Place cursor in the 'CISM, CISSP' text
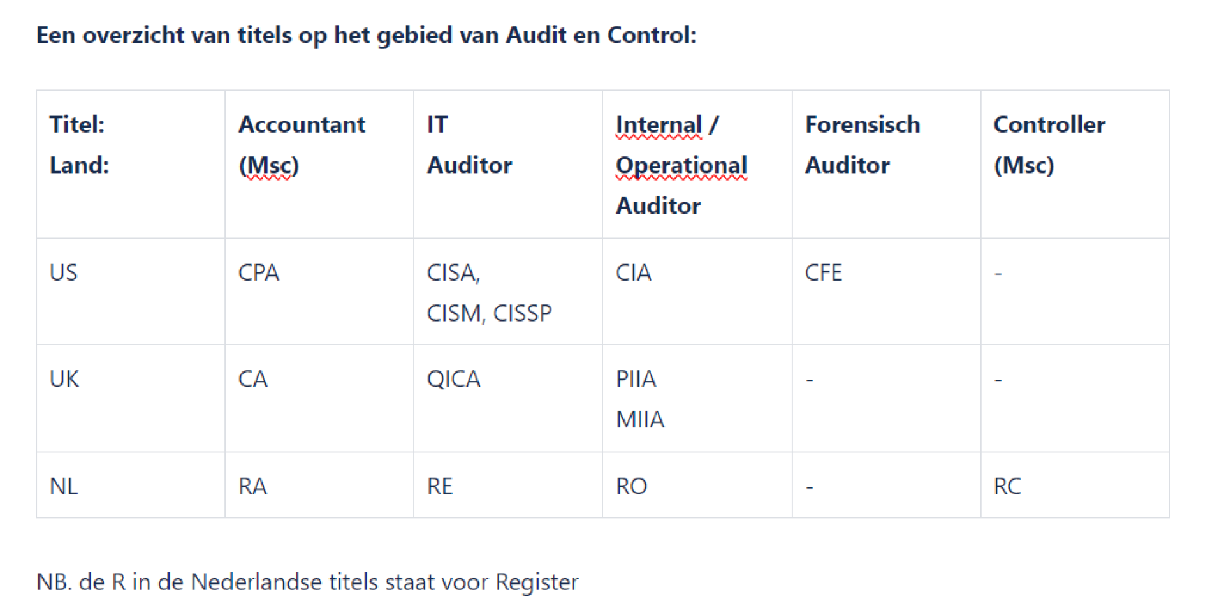1224x615 pixels. [489, 313]
